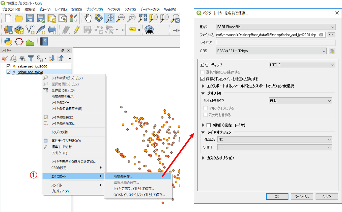
Task: Click the Select CRS globe button
Action: click(x=332, y=51)
